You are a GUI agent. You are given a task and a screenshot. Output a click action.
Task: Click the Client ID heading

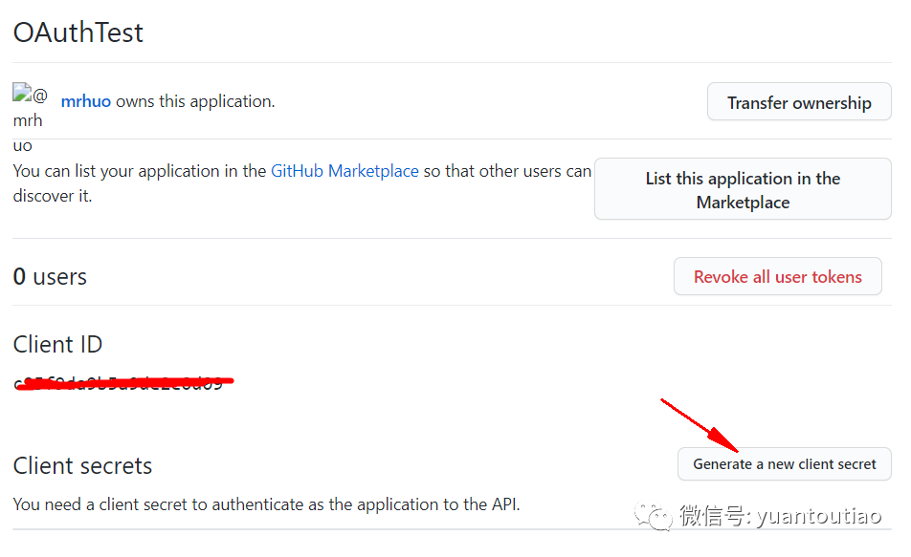(x=57, y=345)
